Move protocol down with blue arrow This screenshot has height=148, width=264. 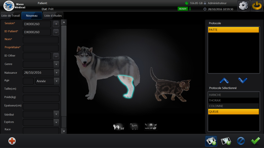pyautogui.click(x=243, y=80)
